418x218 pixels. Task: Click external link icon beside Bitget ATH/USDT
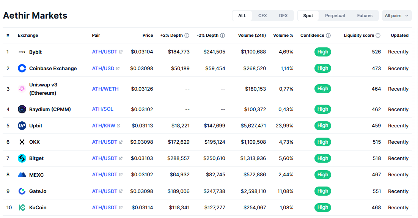click(121, 158)
